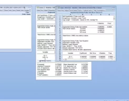Open the View menu in table window
129x101 pixels.
coord(59,11)
